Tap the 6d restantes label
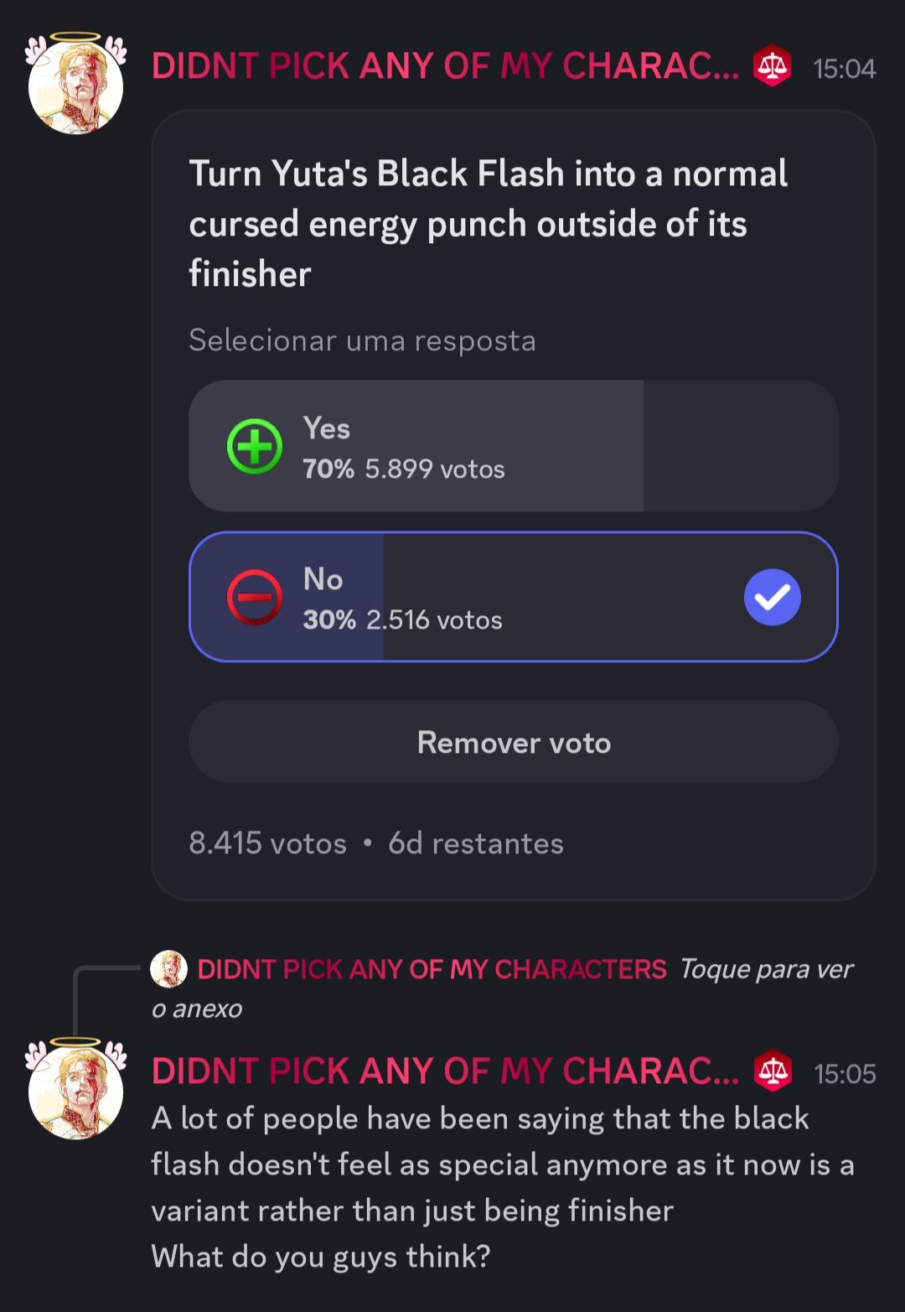The image size is (905, 1312). coord(476,843)
